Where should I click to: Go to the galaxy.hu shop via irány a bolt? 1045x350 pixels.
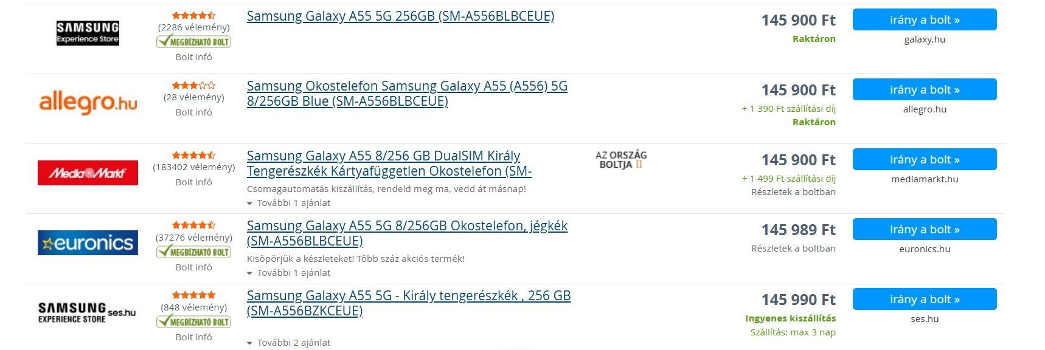pos(925,19)
